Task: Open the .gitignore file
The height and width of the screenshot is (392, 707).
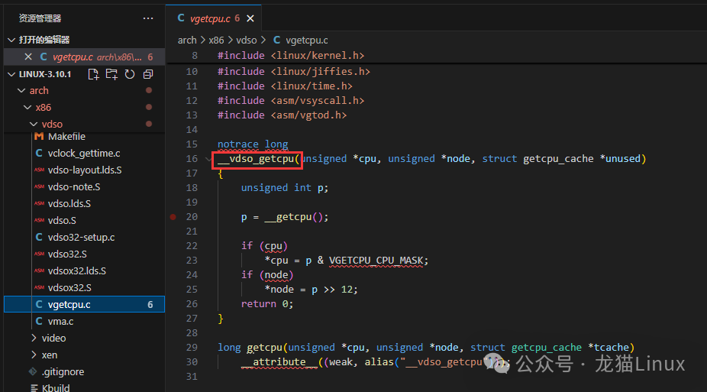Action: 63,371
